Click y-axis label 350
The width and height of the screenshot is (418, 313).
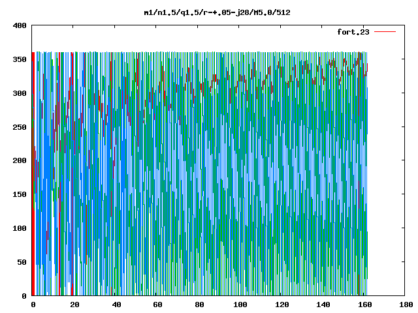(x=20, y=59)
